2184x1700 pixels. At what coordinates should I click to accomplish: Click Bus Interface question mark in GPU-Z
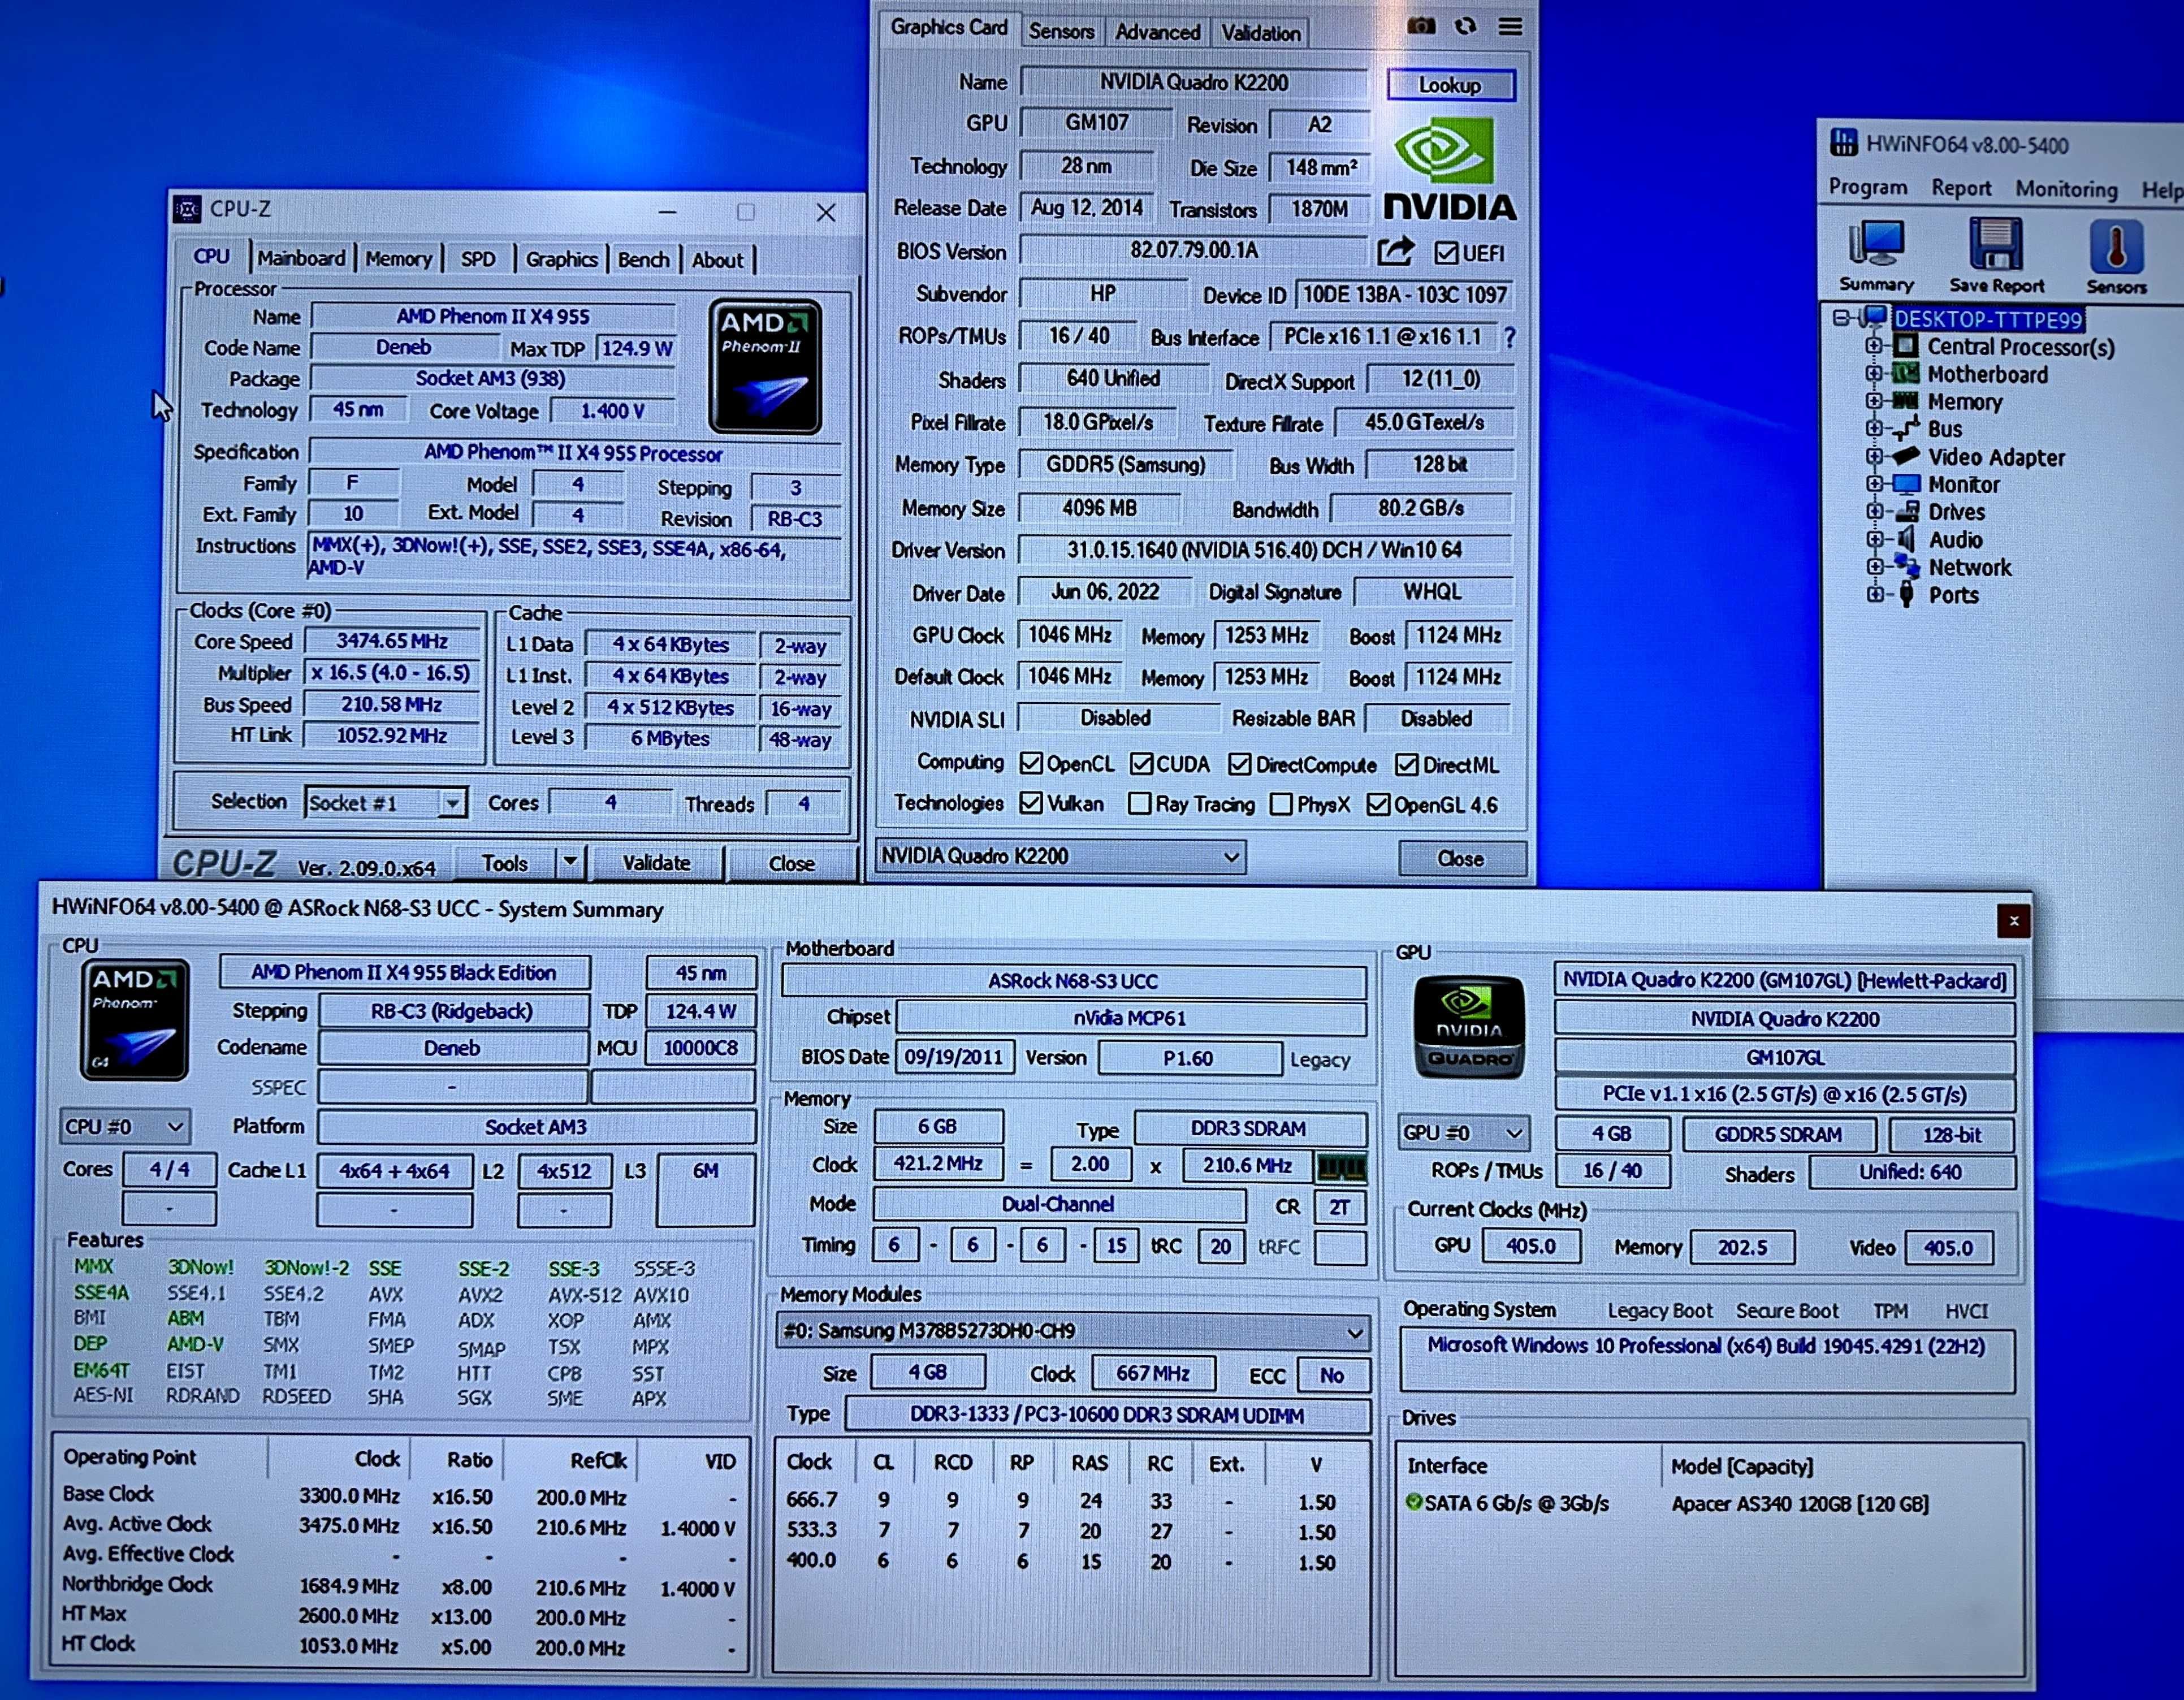(1510, 337)
